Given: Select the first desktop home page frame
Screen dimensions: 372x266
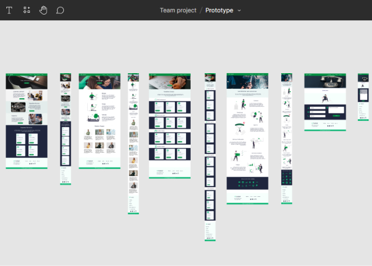Looking at the screenshot, I should click(x=27, y=121).
